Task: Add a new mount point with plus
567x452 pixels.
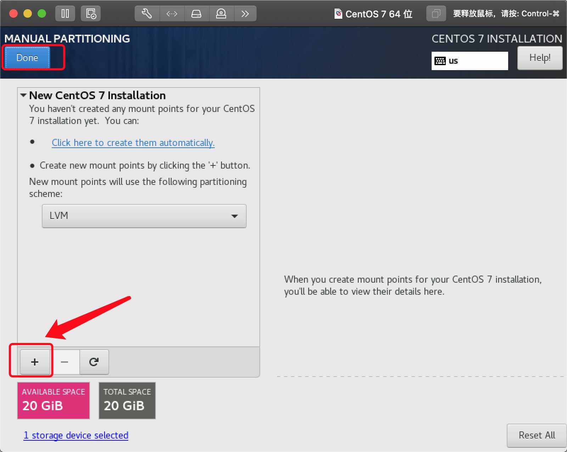Action: [x=35, y=362]
